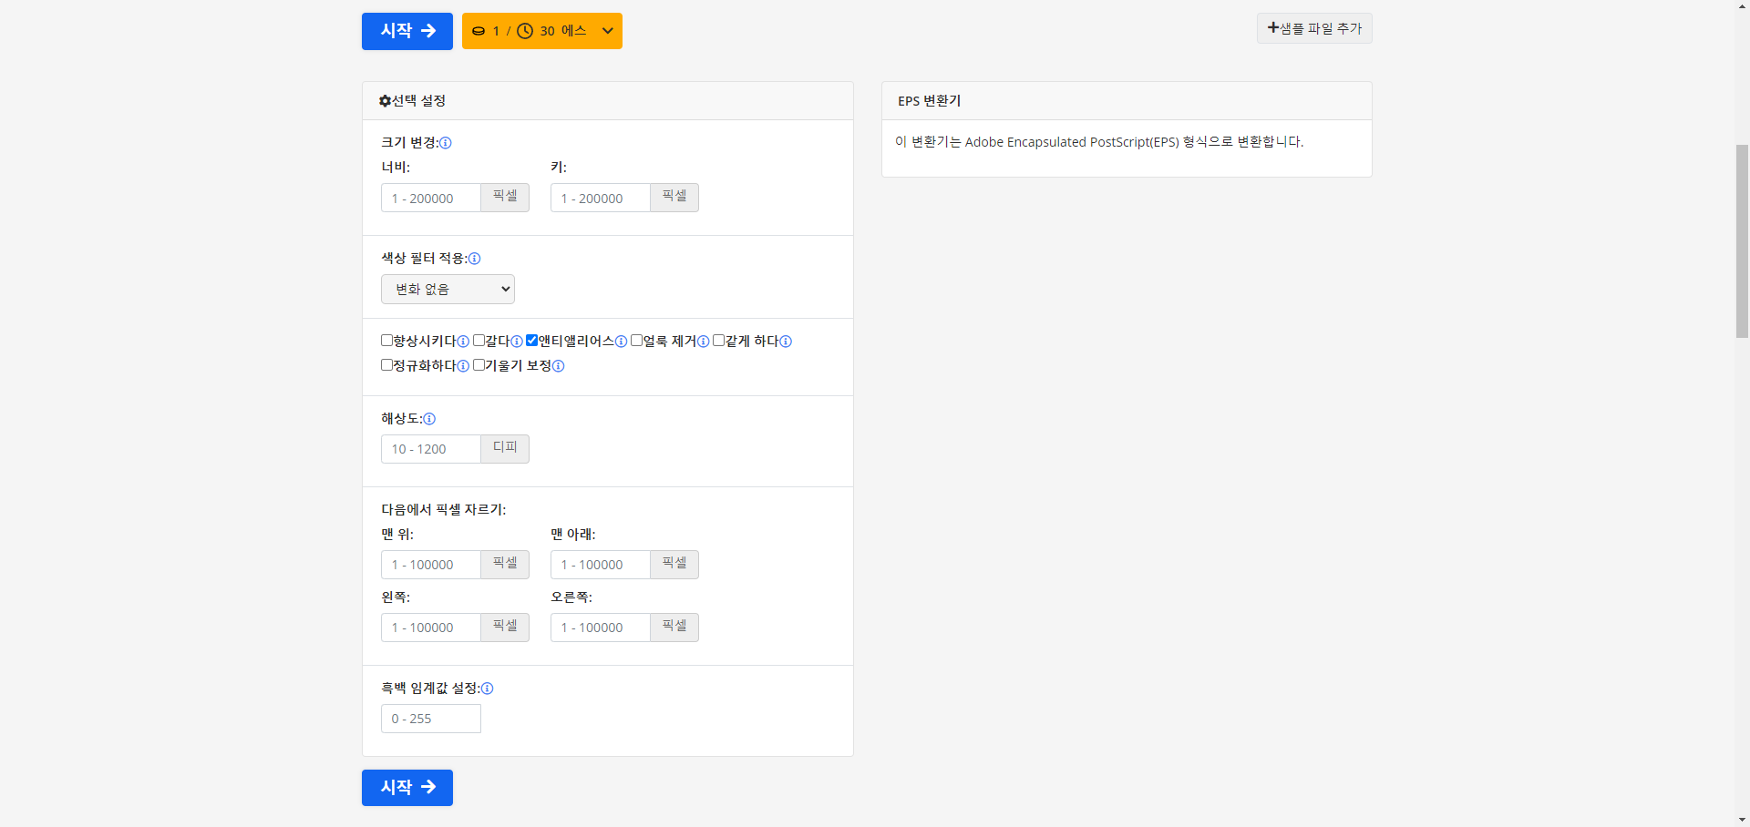
Task: Show info for 기울기 보정 option
Action: click(x=559, y=366)
